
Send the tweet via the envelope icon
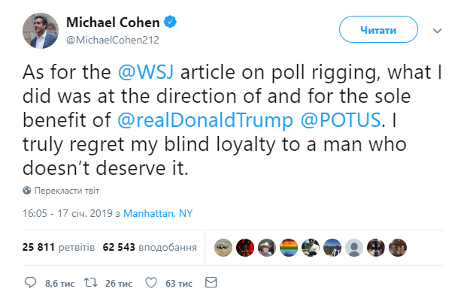click(211, 283)
